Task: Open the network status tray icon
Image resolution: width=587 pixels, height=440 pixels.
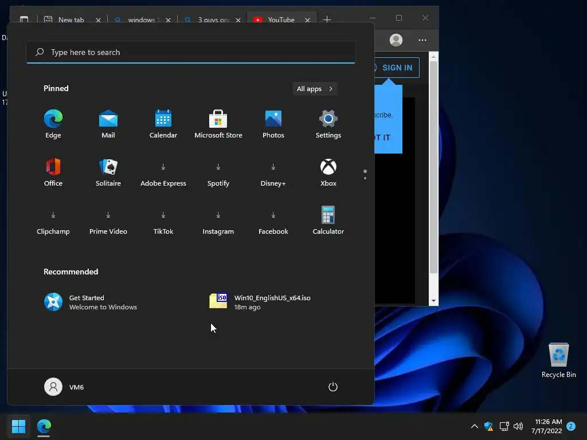Action: (x=504, y=426)
